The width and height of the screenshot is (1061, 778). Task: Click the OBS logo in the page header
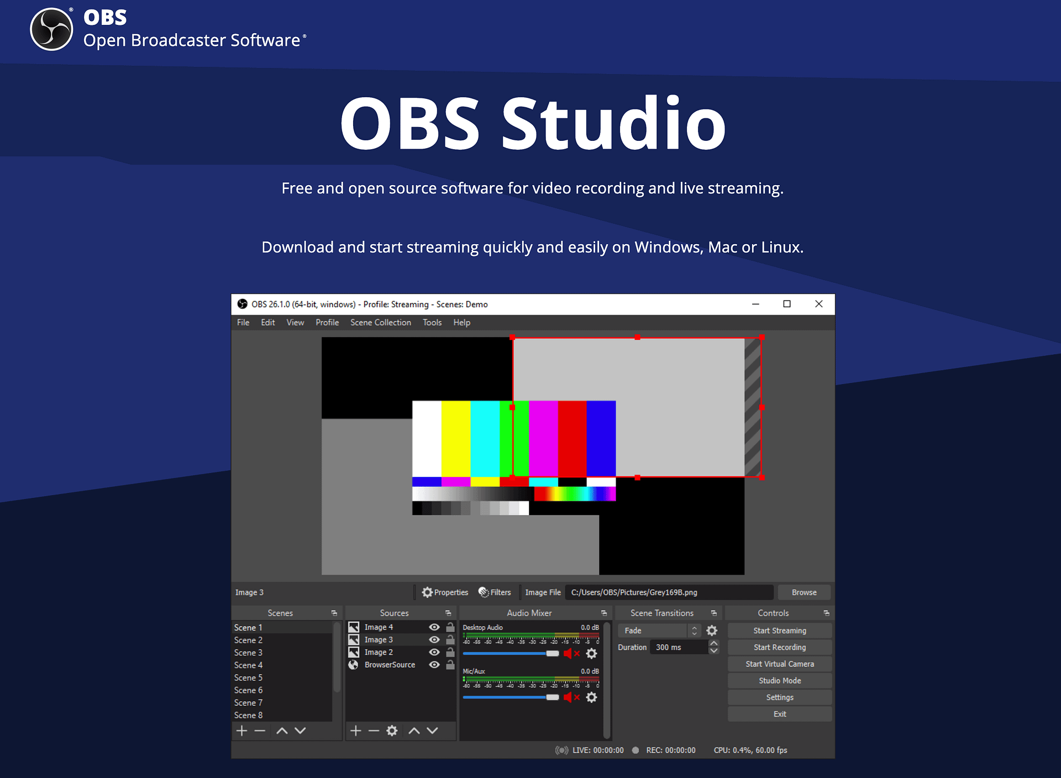tap(51, 29)
